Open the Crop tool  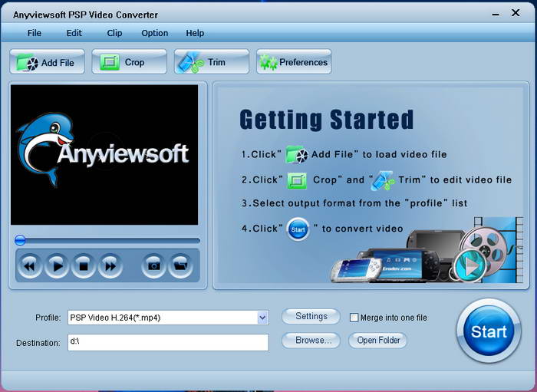tap(129, 62)
